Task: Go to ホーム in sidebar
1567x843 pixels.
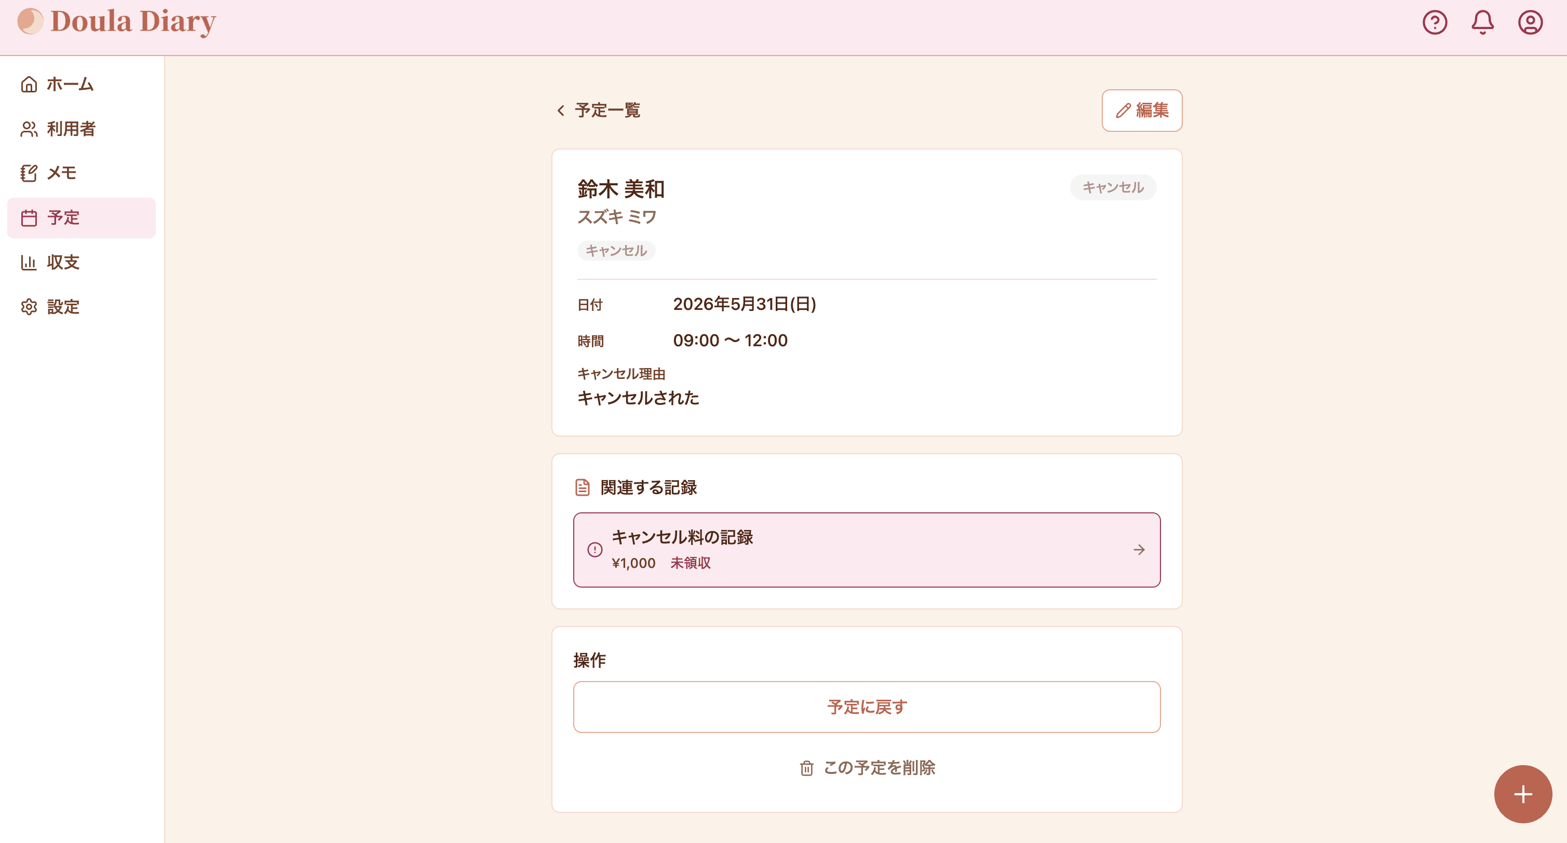Action: click(x=82, y=84)
